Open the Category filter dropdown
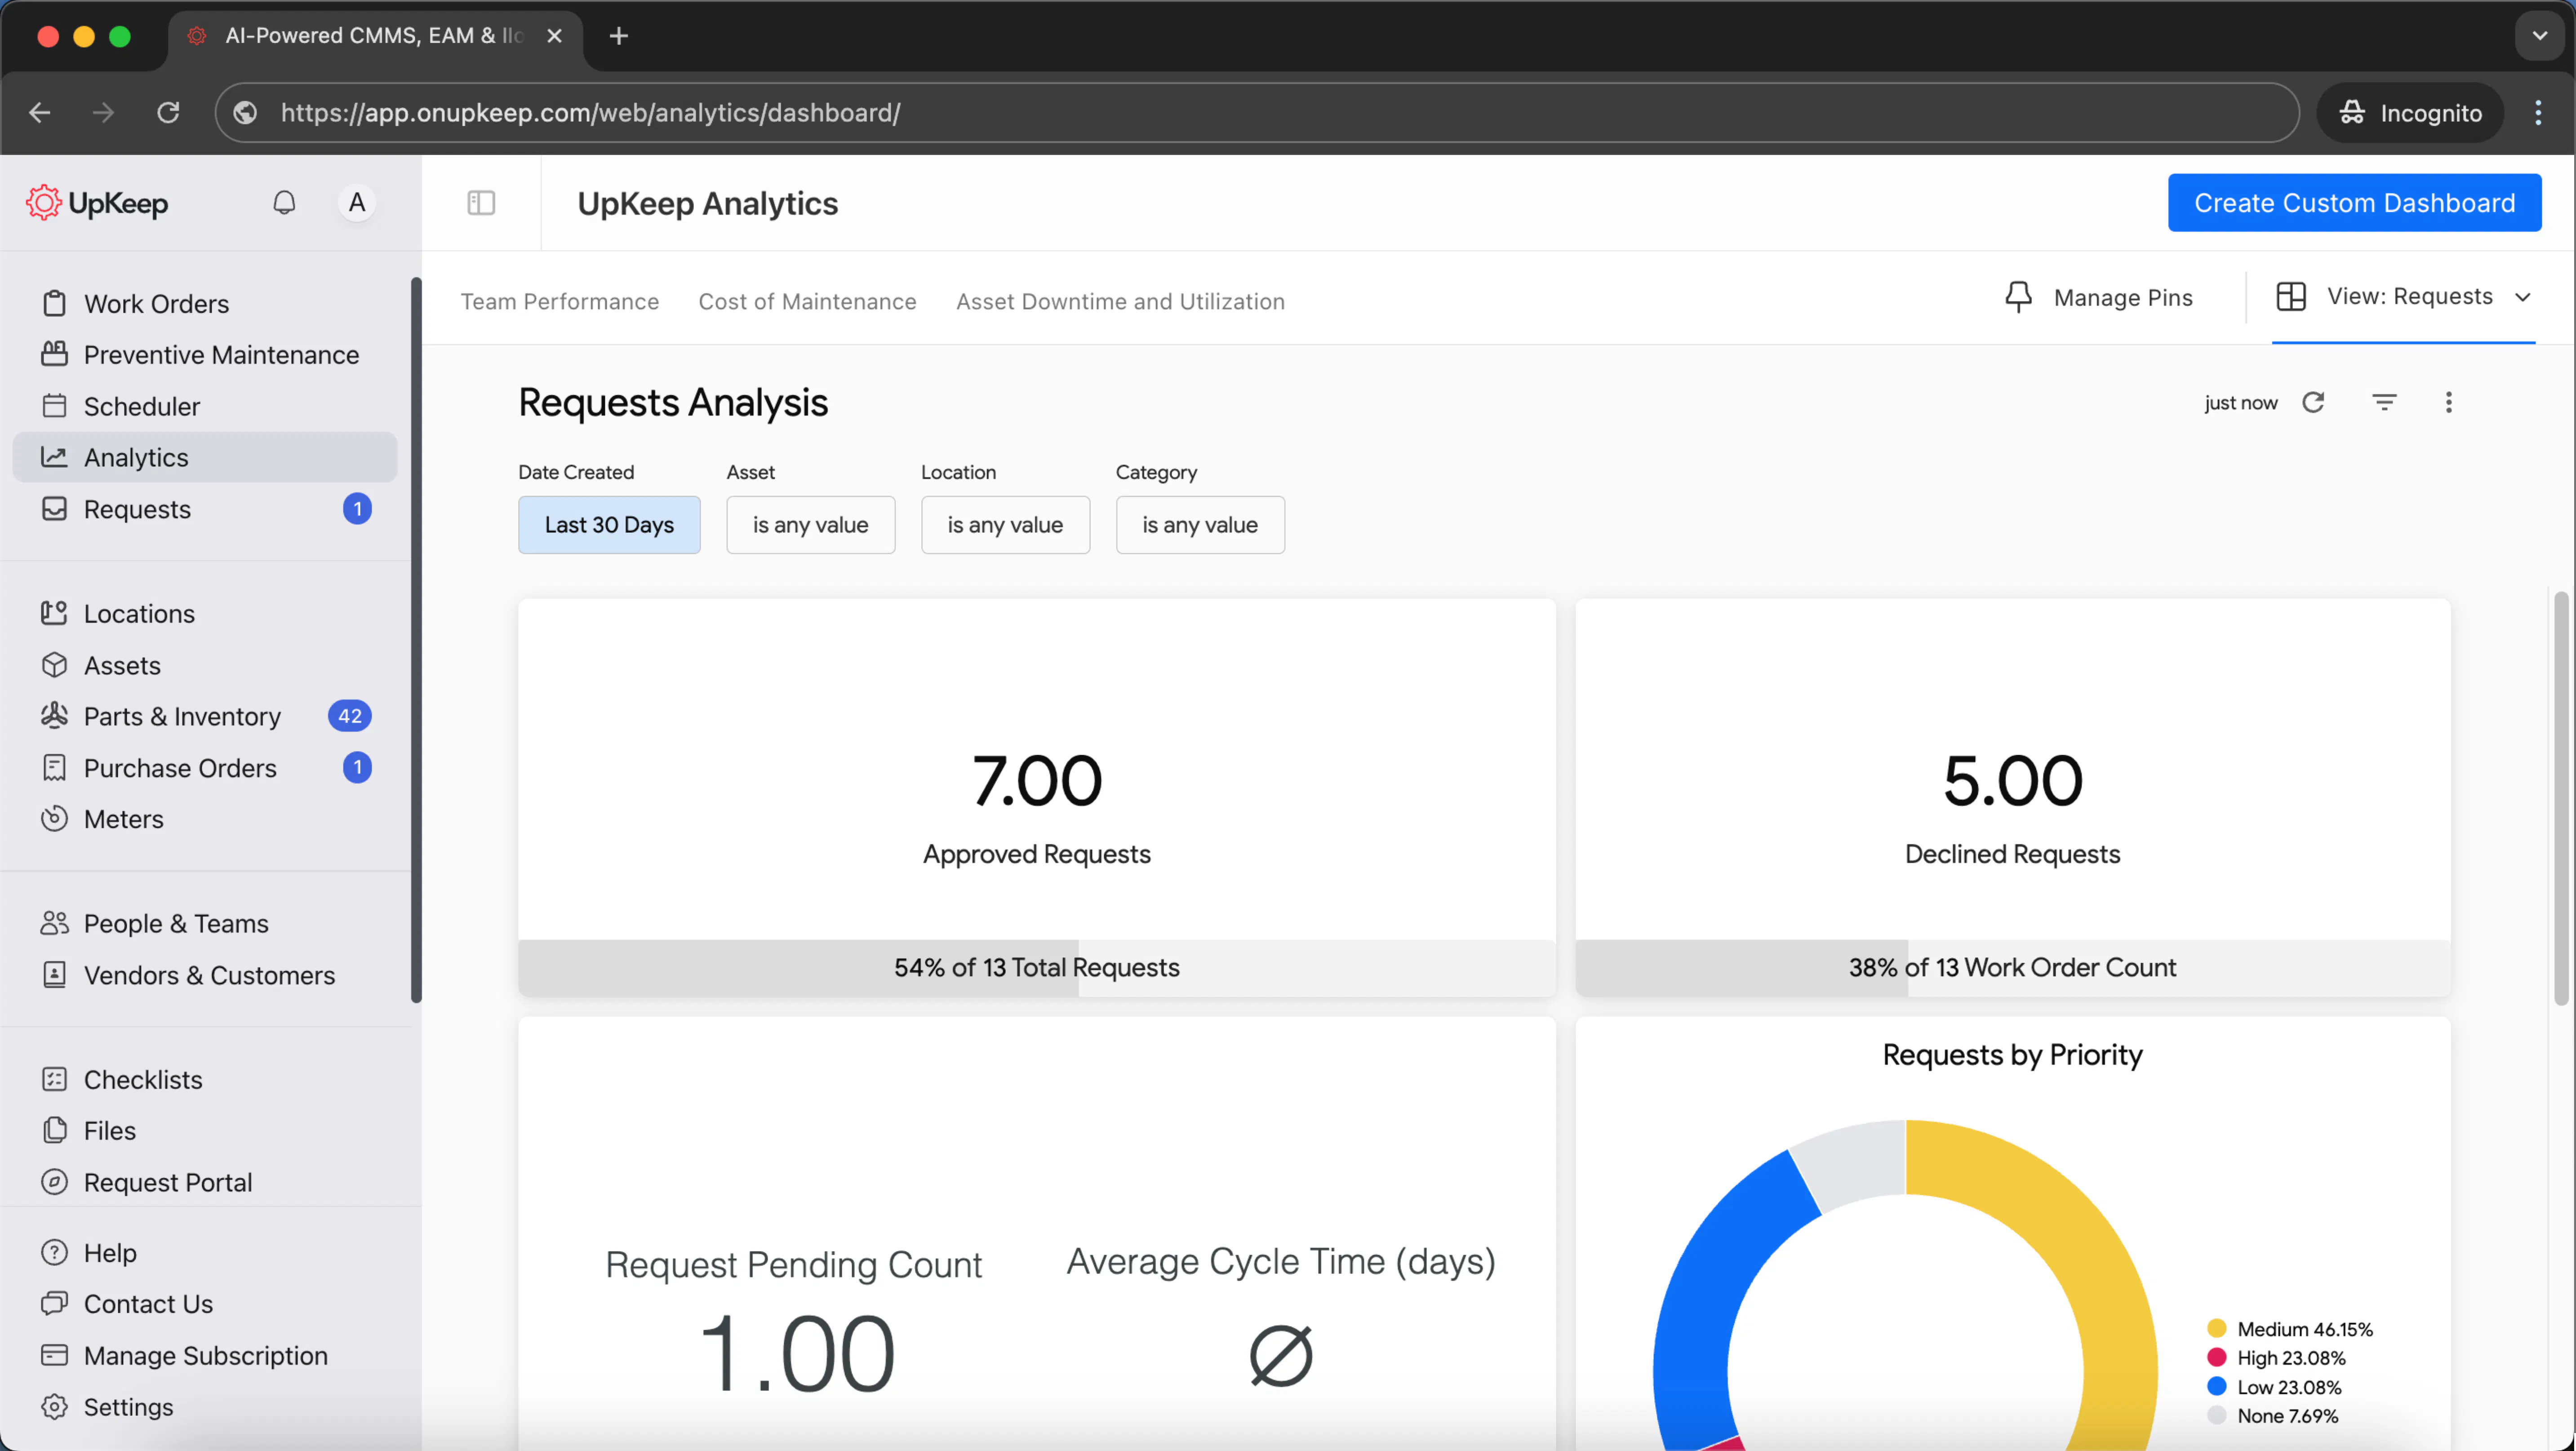 1199,525
